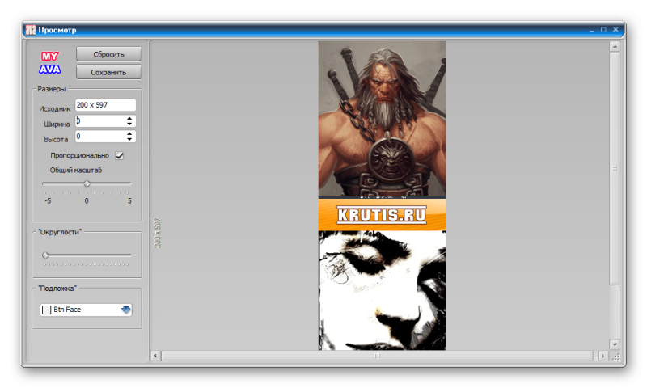Click the app icon in title bar
The width and height of the screenshot is (647, 388).
pyautogui.click(x=31, y=30)
